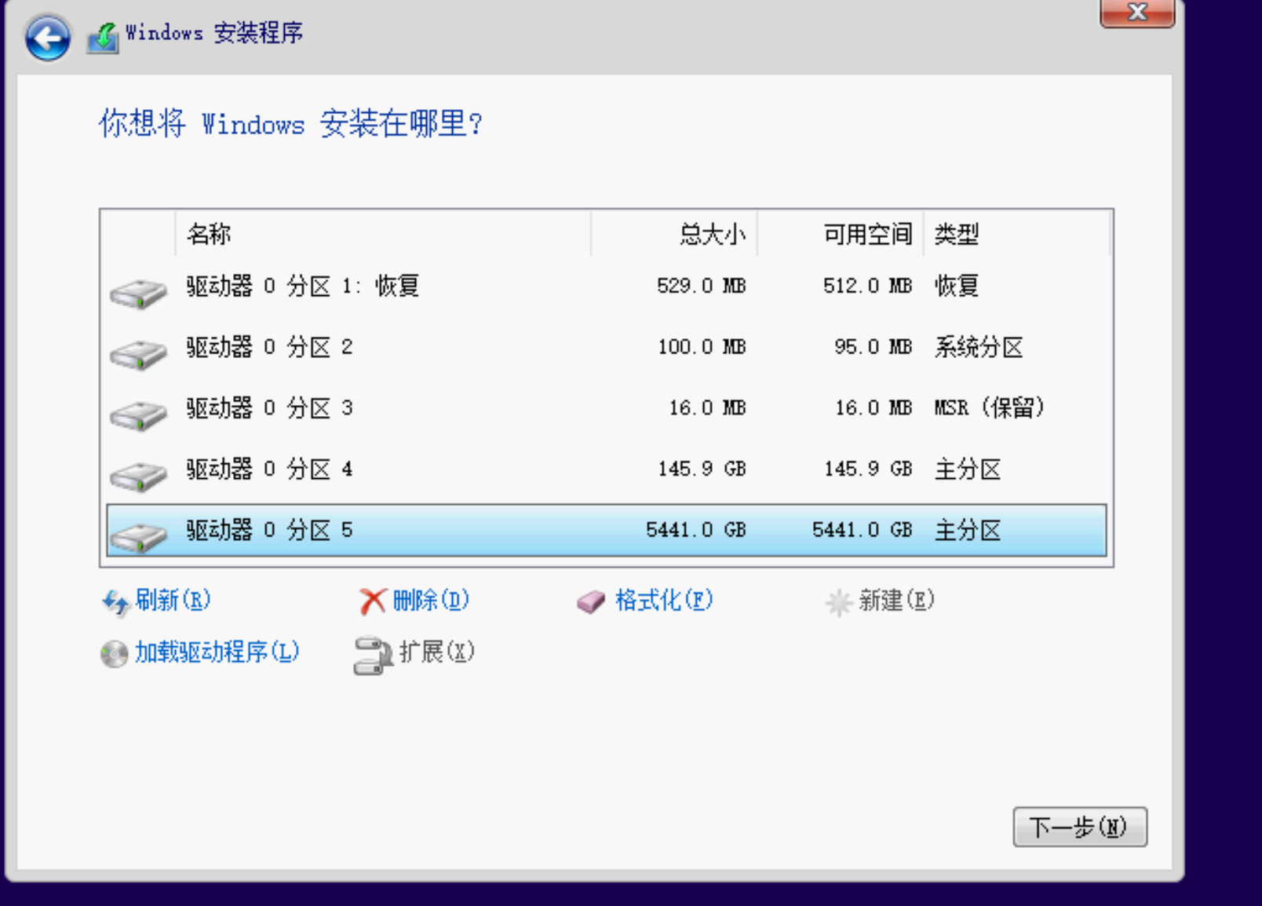Click the 主分区 type cell in partition 4 row
This screenshot has height=906, width=1262.
tap(968, 469)
